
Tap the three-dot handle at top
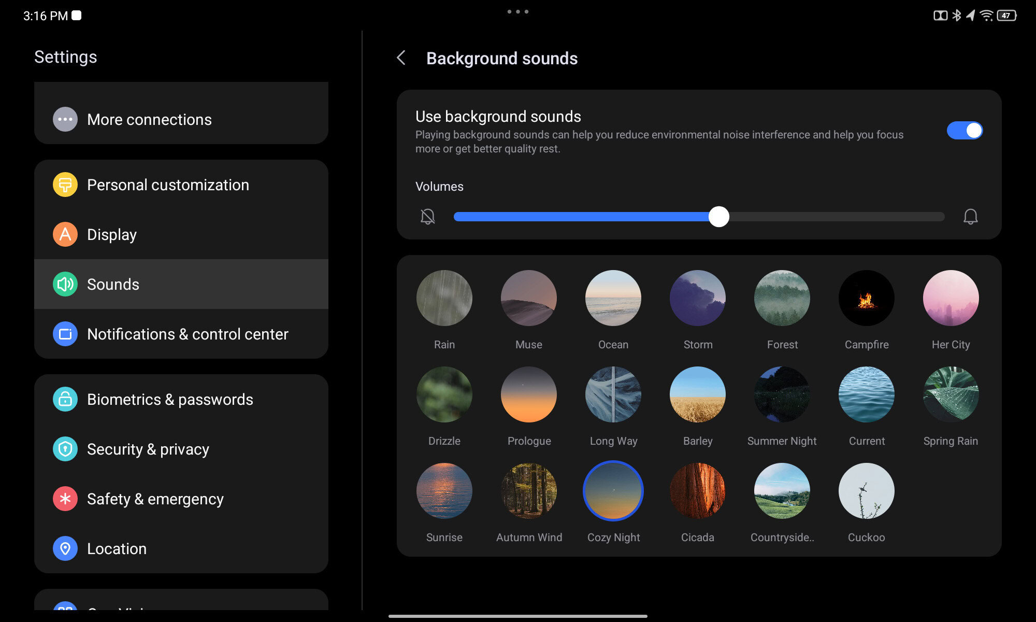(x=517, y=11)
